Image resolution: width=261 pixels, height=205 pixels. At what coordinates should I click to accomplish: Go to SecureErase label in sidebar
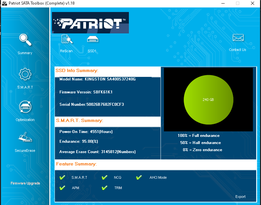(x=25, y=151)
